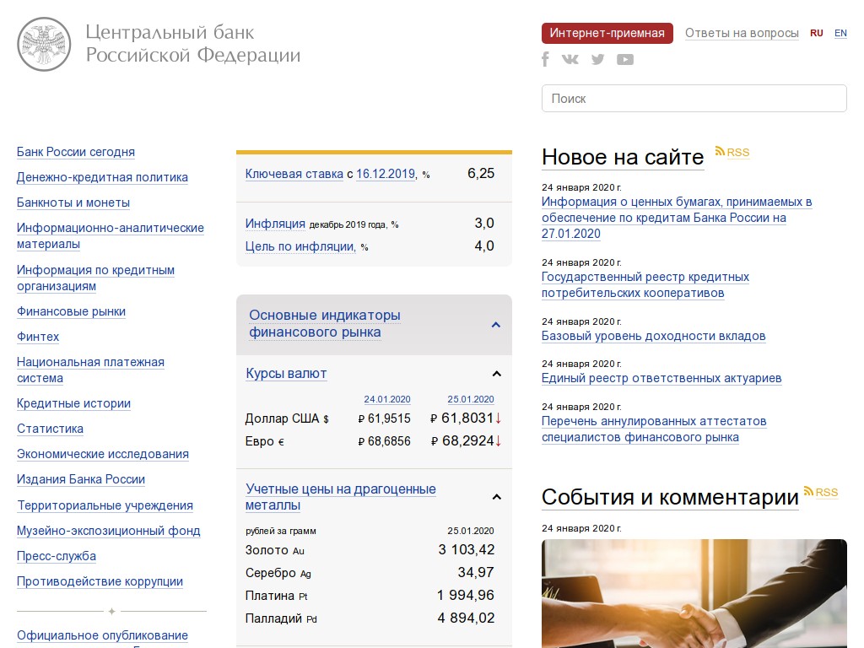Open the Новое на сайте heading
864x648 pixels.
tap(623, 157)
